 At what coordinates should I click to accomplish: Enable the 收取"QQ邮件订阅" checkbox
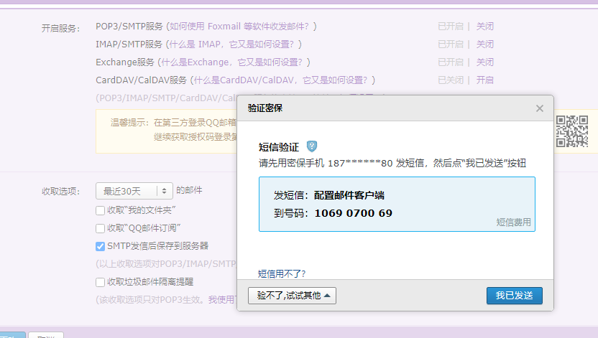pos(101,228)
